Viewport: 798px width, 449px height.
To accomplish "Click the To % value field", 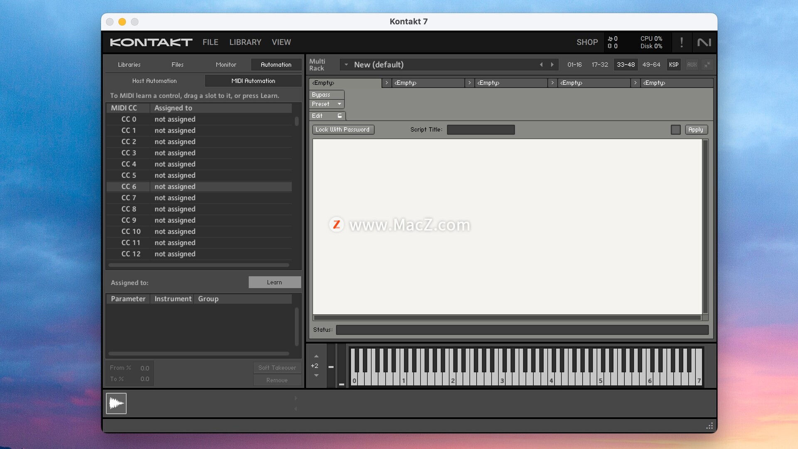I will tap(145, 379).
